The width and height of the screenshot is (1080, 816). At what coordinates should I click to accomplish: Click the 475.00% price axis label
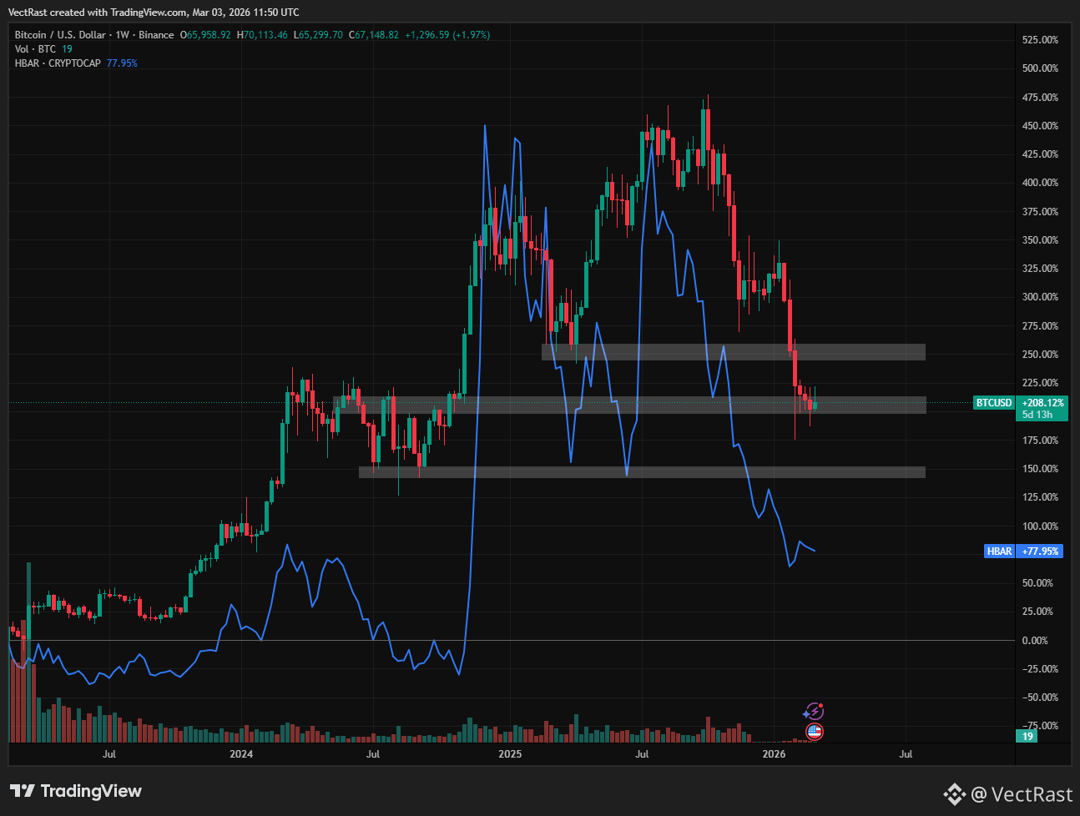pos(1040,98)
